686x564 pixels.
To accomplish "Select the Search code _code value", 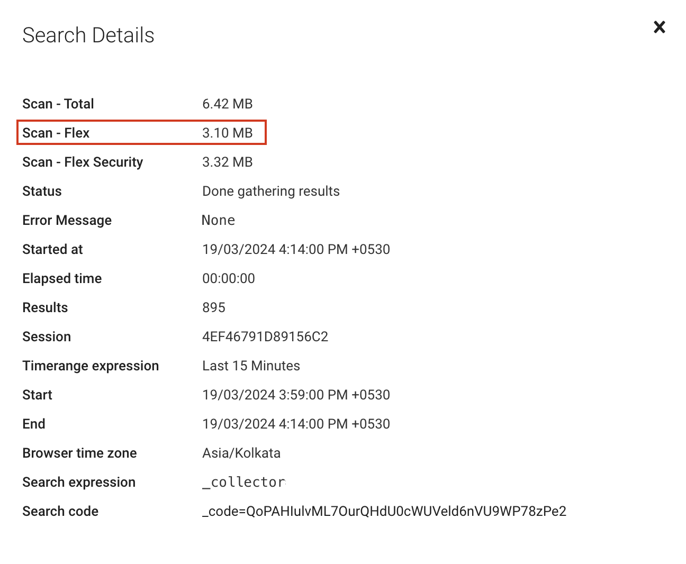I will (384, 511).
